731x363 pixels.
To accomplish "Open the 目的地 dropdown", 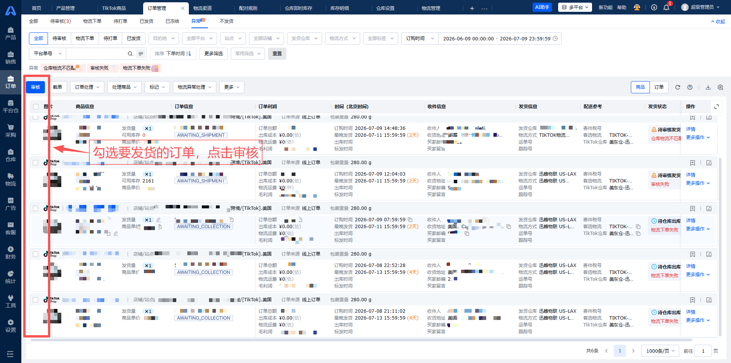I will click(x=164, y=38).
